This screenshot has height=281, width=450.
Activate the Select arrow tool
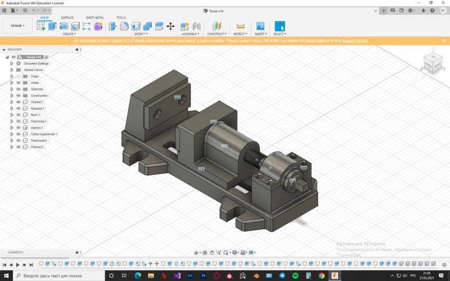click(279, 26)
